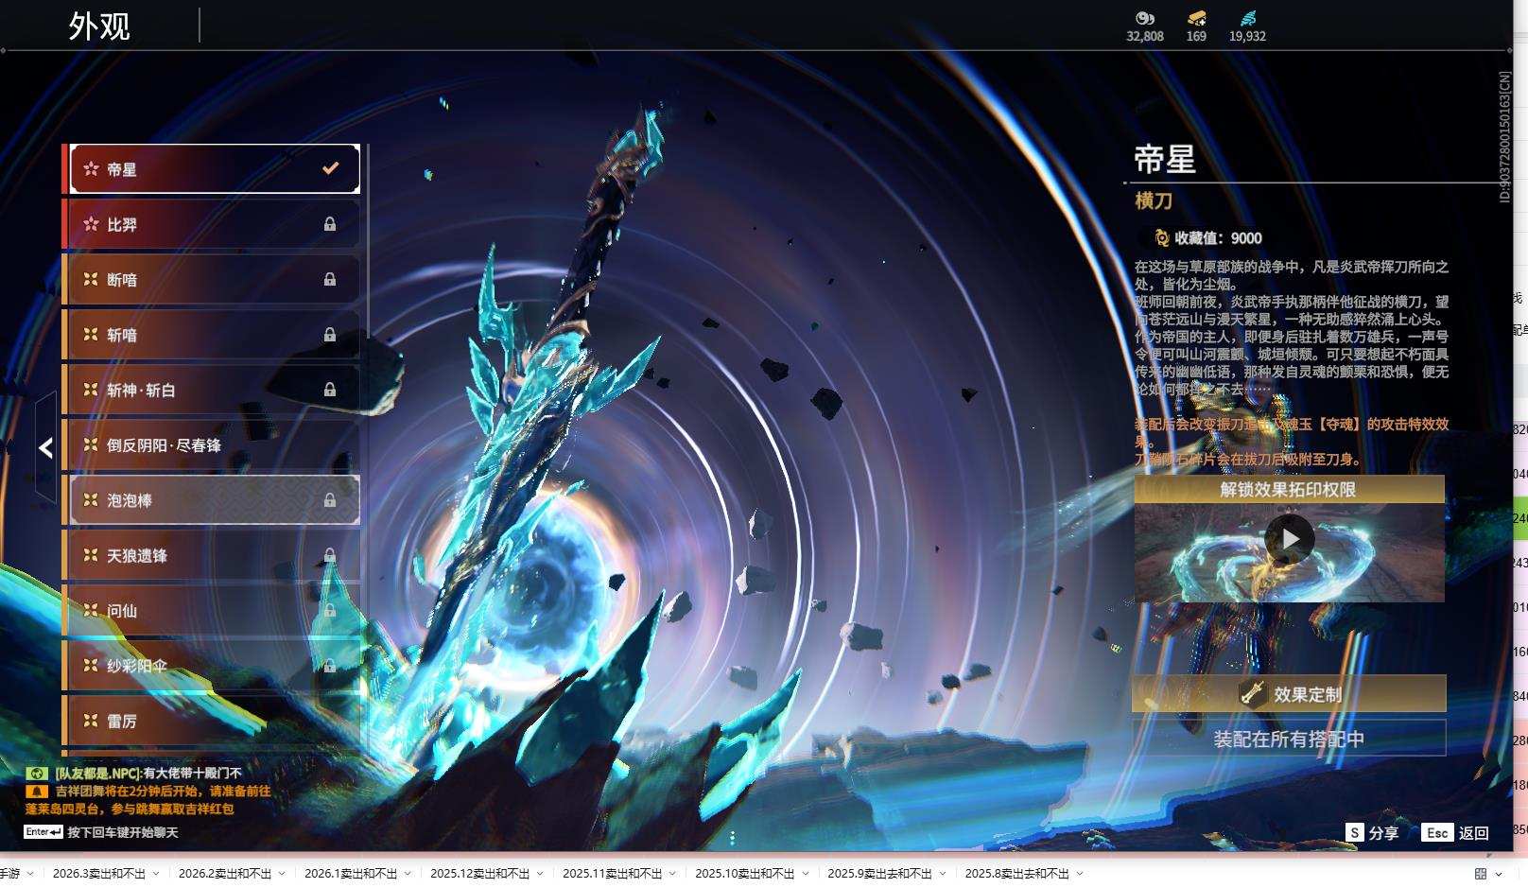The height and width of the screenshot is (888, 1528).
Task: Switch to the 2026.3卖出和不出 sheet tab
Action: click(99, 874)
